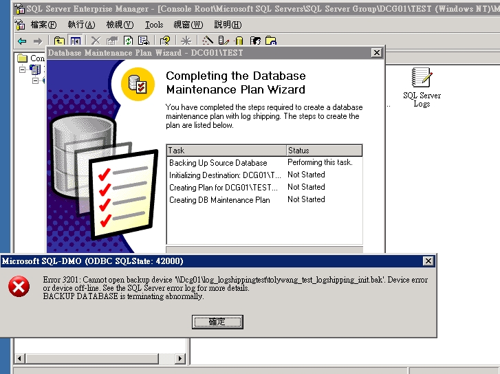500x374 pixels.
Task: Click the New Database cylinder icon
Action: 239,41
